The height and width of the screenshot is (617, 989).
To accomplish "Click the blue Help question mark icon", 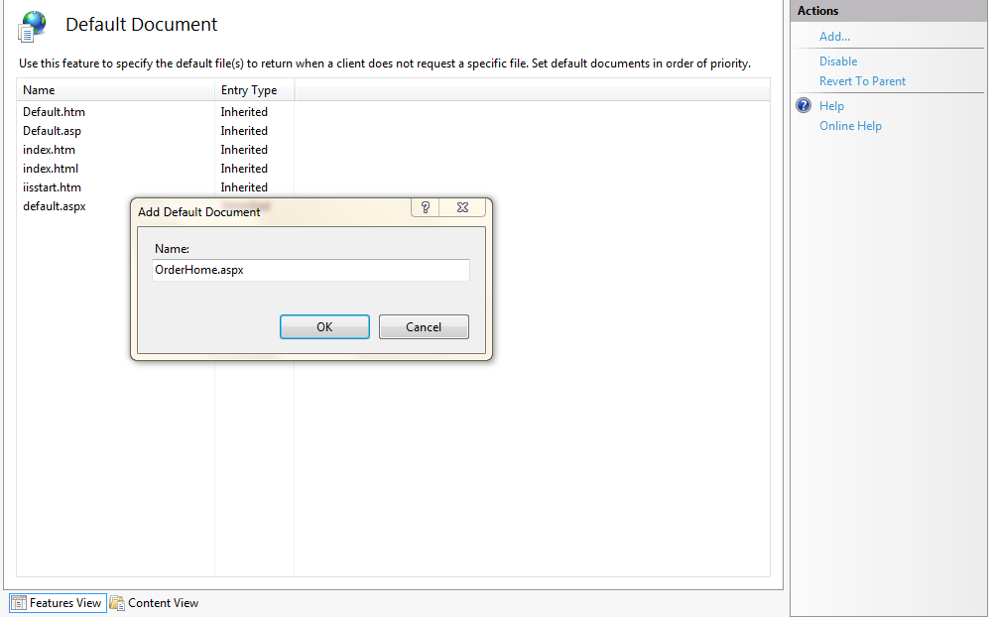I will point(802,105).
